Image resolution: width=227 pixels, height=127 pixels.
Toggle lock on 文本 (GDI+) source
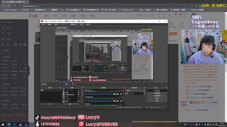pyautogui.click(x=81, y=90)
